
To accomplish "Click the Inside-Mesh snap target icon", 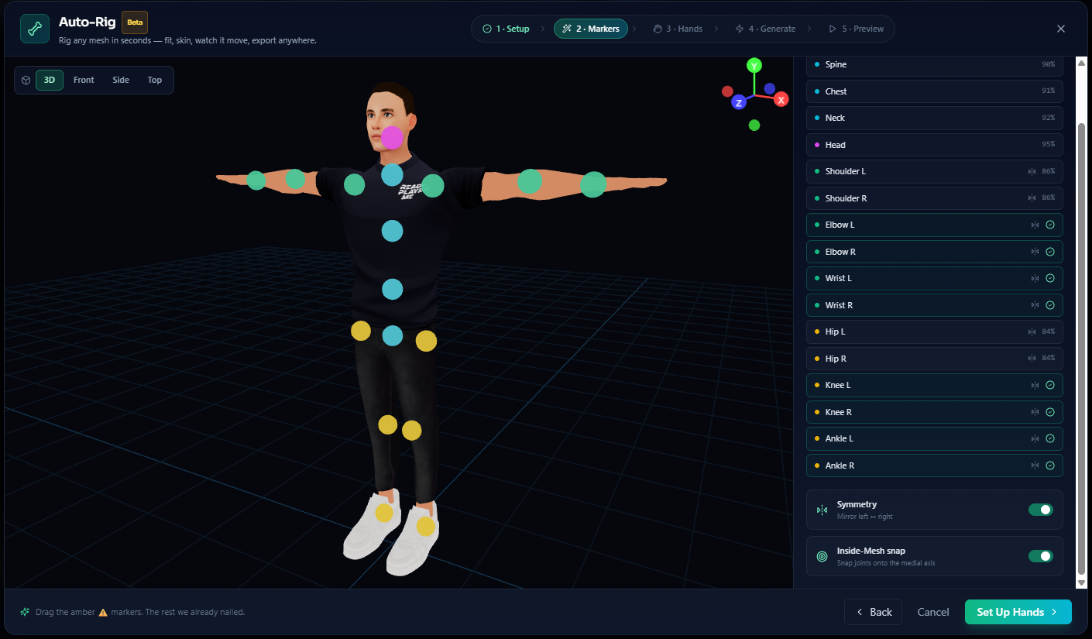I will click(822, 556).
